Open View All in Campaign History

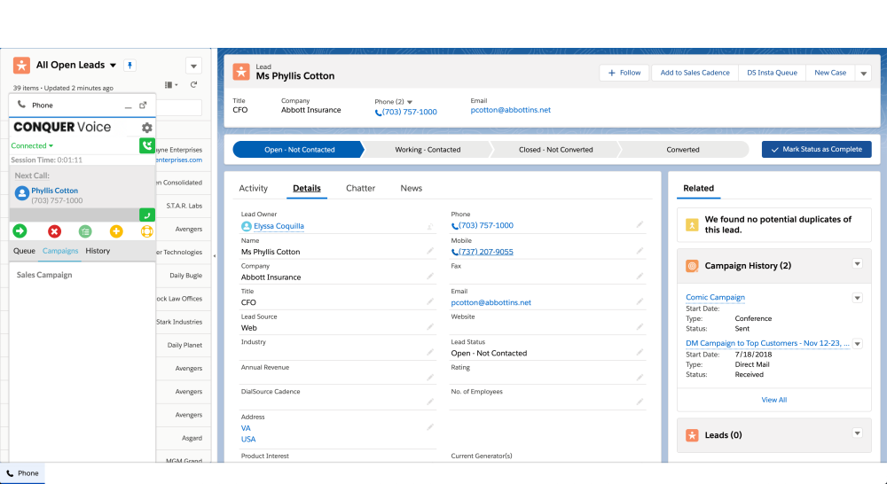773,400
